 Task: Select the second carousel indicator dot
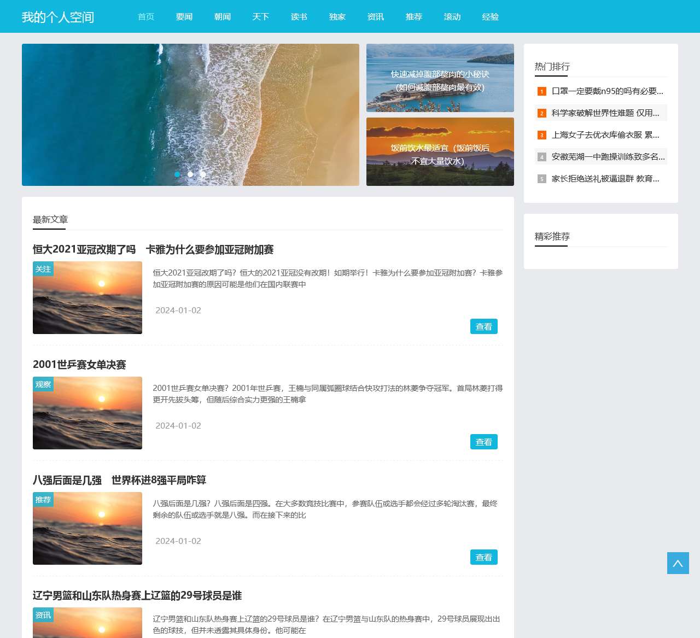(190, 174)
